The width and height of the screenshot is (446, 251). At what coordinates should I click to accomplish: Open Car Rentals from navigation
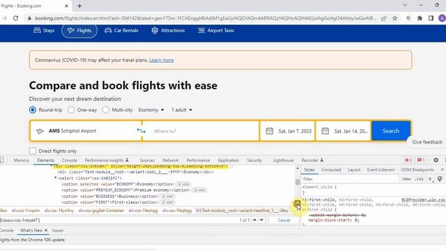click(121, 30)
